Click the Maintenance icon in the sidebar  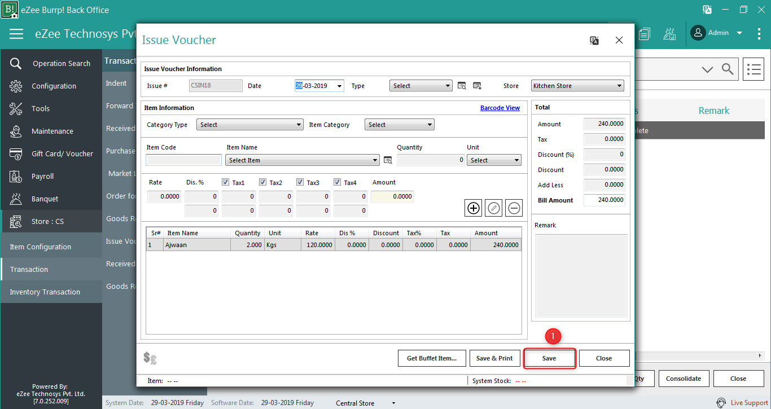[x=16, y=131]
